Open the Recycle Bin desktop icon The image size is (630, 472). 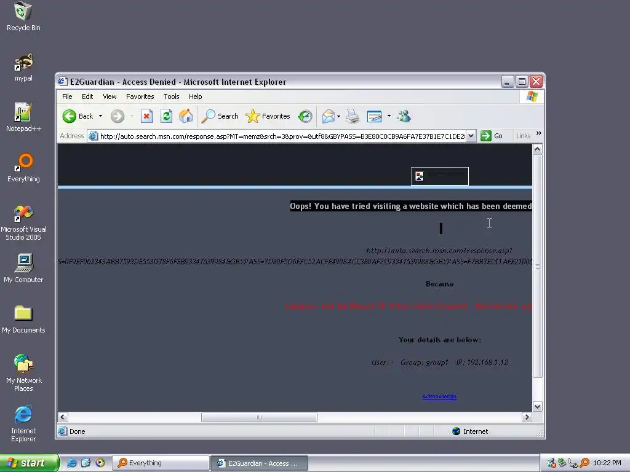pyautogui.click(x=23, y=16)
